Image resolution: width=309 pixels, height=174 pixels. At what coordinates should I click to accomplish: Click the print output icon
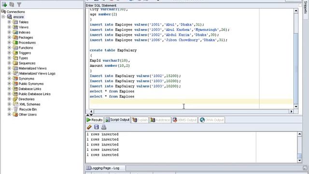[x=104, y=127]
